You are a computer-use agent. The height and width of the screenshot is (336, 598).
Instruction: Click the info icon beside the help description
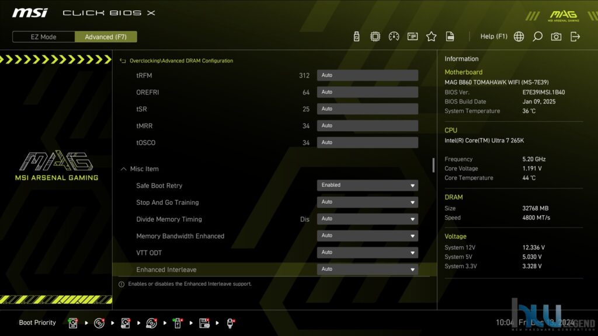click(121, 284)
